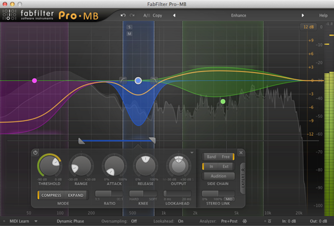Open band options dropdown arrow

[x=192, y=152]
